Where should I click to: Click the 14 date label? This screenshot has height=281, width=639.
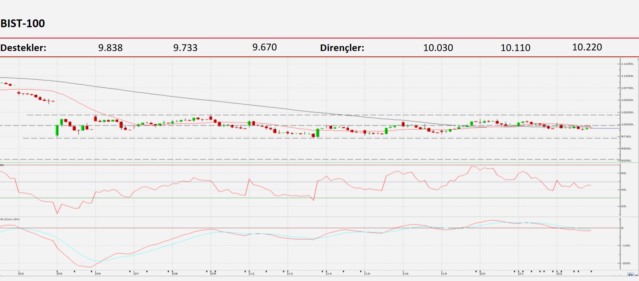[329, 273]
